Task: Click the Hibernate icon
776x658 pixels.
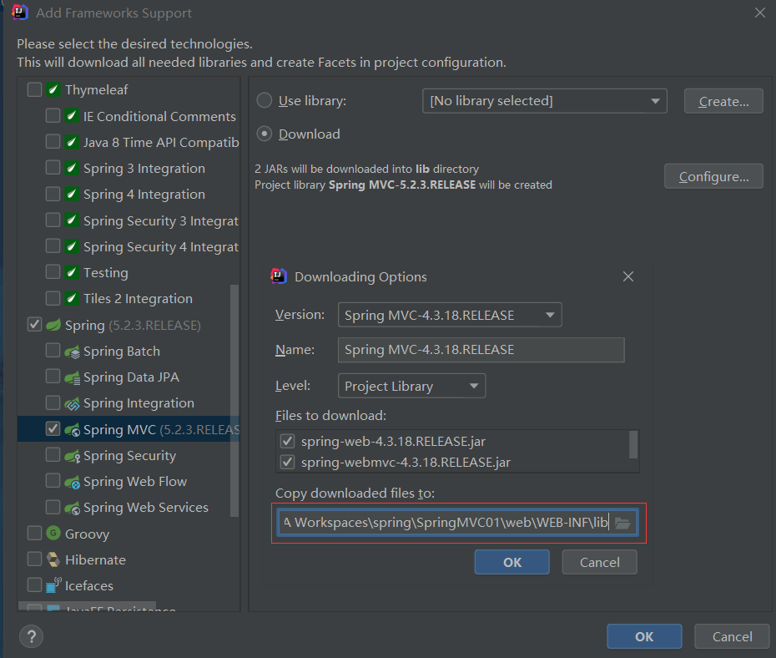Action: click(53, 559)
